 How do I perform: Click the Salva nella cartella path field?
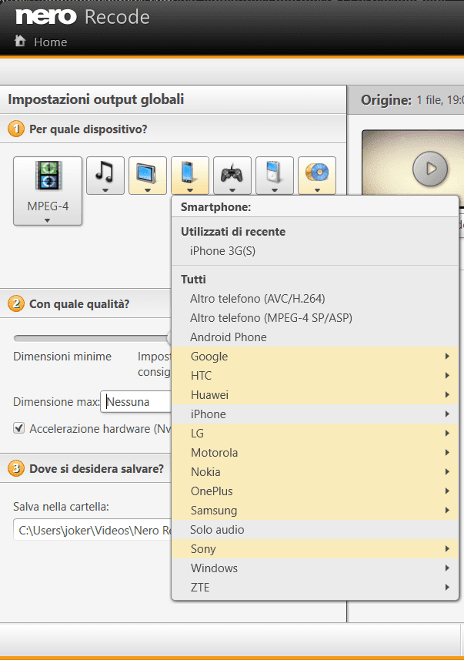[x=92, y=530]
